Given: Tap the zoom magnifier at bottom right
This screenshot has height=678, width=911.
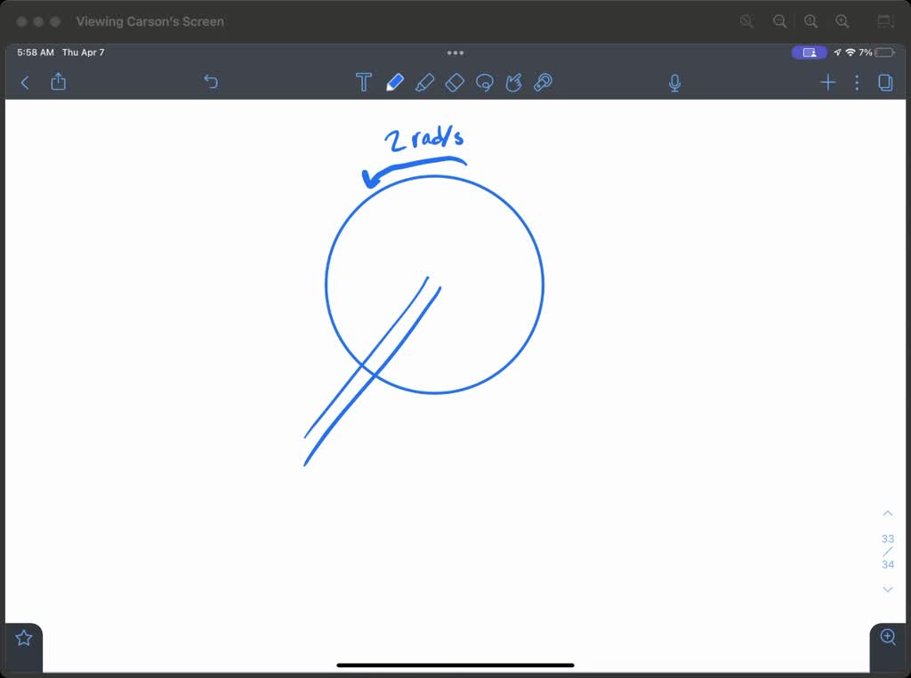Looking at the screenshot, I should click(887, 637).
